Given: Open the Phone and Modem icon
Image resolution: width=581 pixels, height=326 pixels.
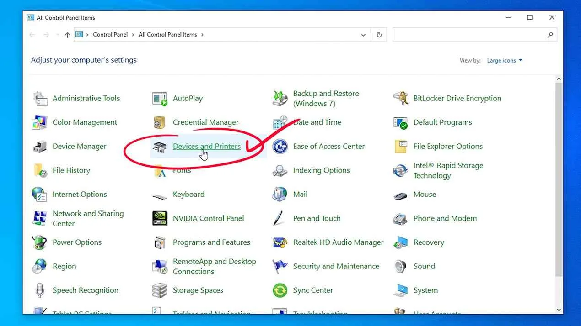Looking at the screenshot, I should click(400, 218).
